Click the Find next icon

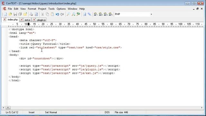tap(73, 14)
